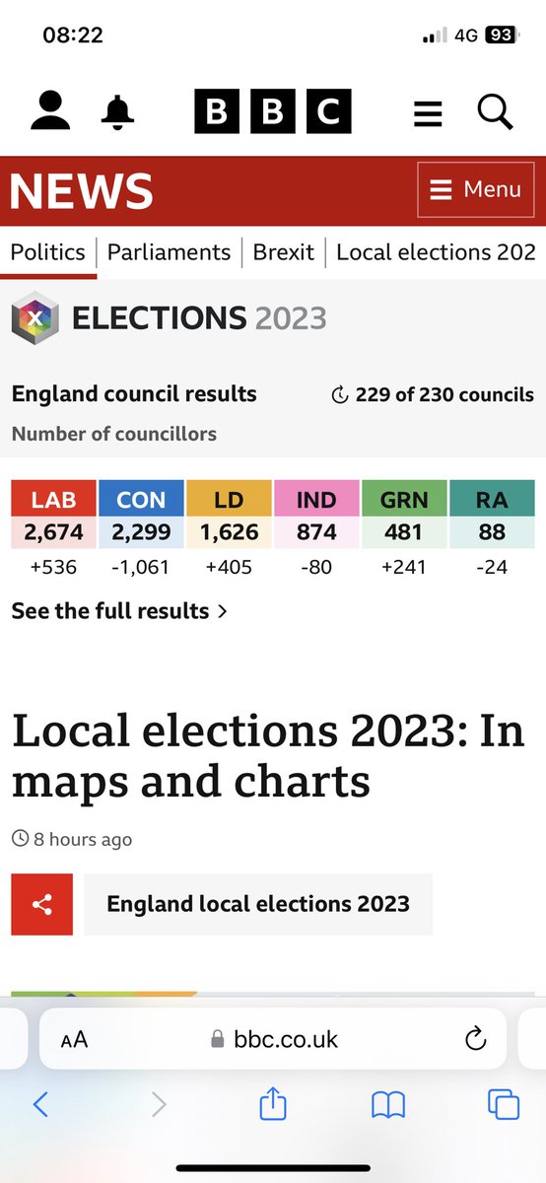Tap the bbc.co.uk address field
Viewport: 546px width, 1183px height.
click(x=273, y=1038)
